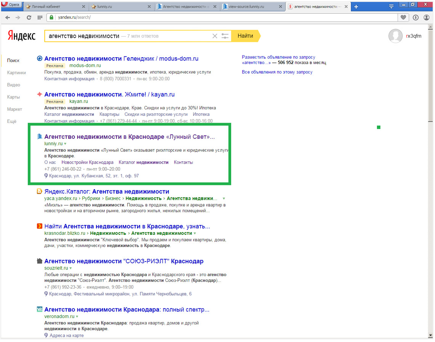The width and height of the screenshot is (435, 342).
Task: Open the Opera main menu button
Action: pos(11,5)
